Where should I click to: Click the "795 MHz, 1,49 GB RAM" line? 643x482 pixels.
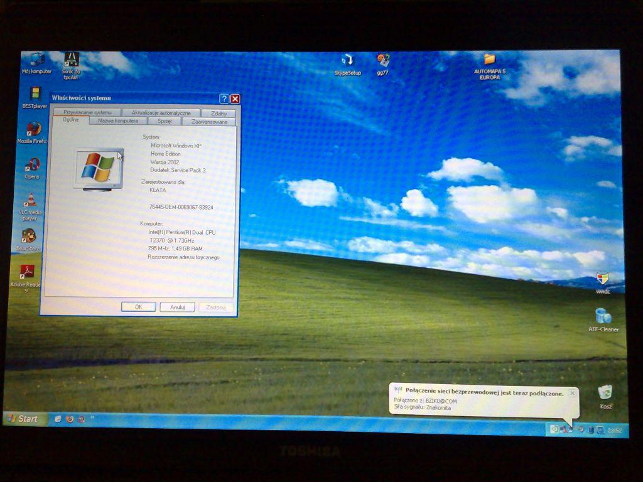tap(175, 249)
